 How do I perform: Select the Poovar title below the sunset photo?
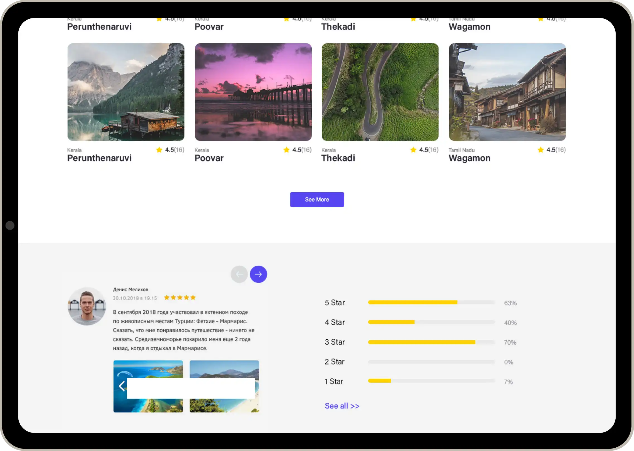[209, 158]
